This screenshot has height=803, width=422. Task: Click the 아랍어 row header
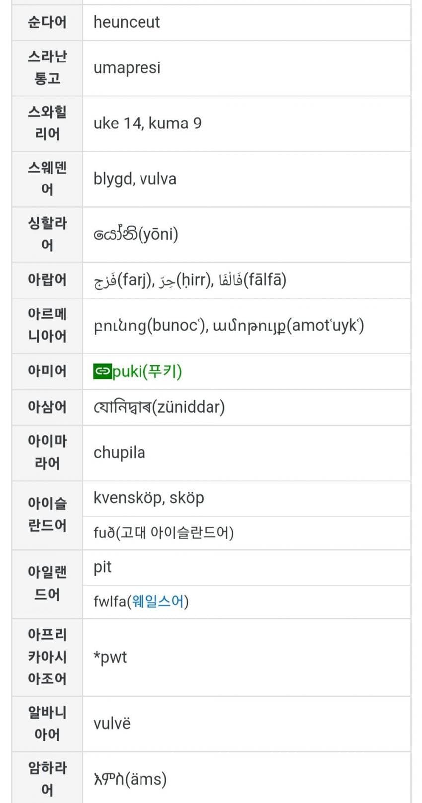47,280
